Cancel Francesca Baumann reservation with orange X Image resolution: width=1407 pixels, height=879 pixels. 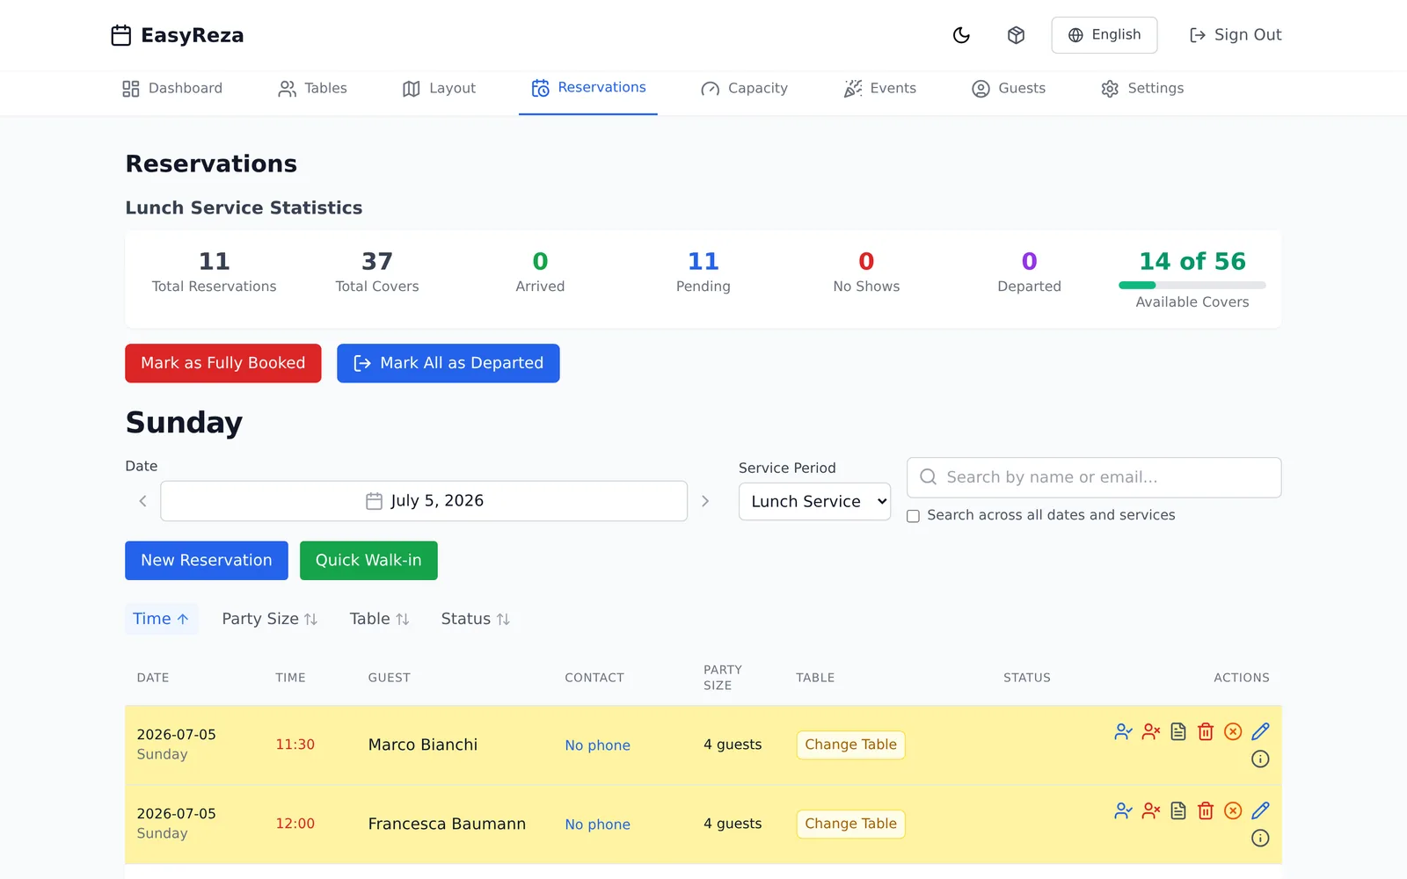tap(1233, 810)
